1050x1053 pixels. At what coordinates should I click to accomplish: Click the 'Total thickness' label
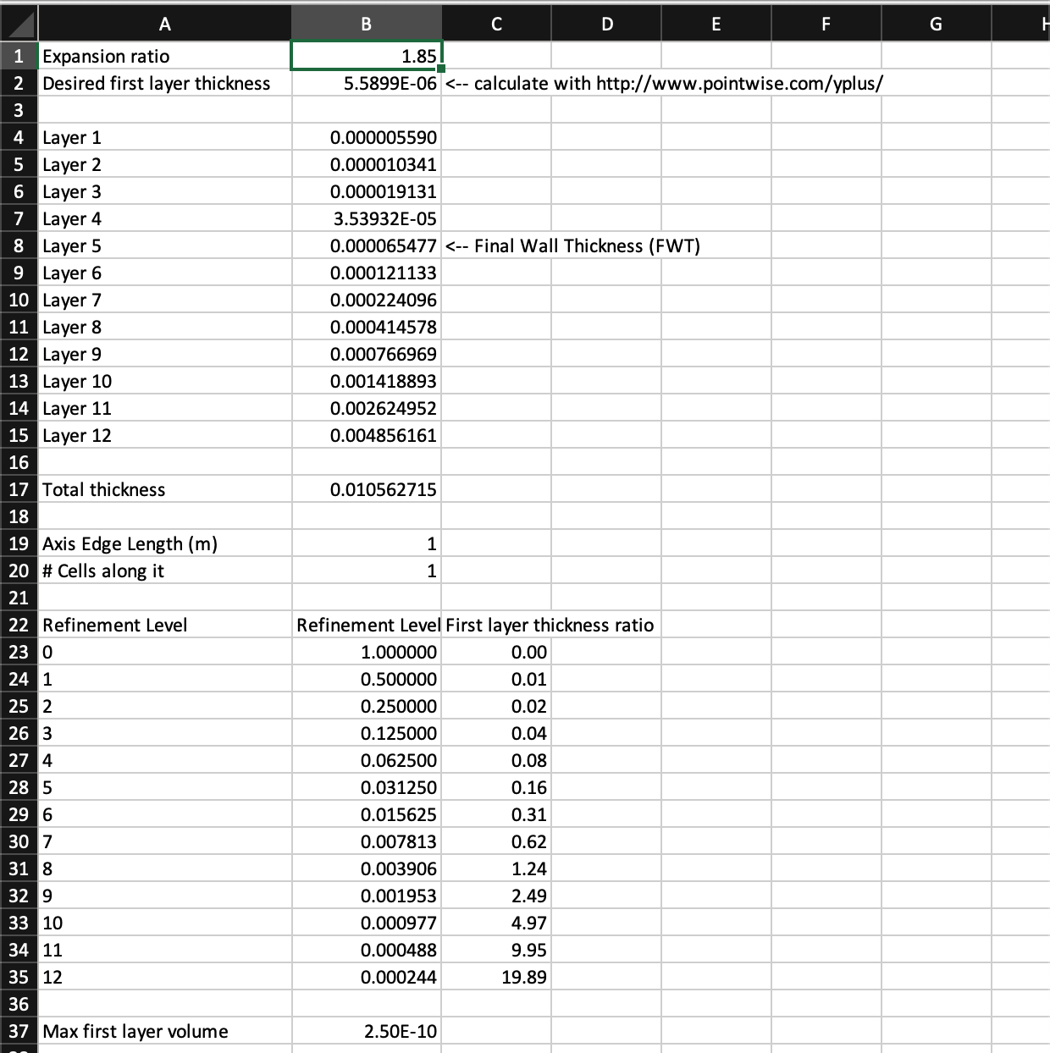pos(104,489)
